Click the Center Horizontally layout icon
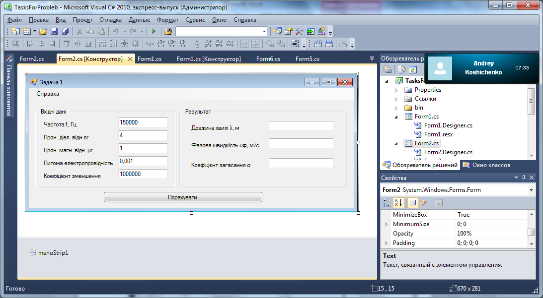543x298 pixels. tap(244, 44)
